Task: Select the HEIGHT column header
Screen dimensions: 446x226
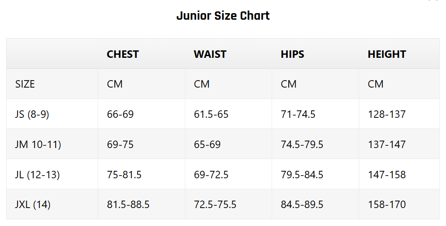Action: point(387,54)
